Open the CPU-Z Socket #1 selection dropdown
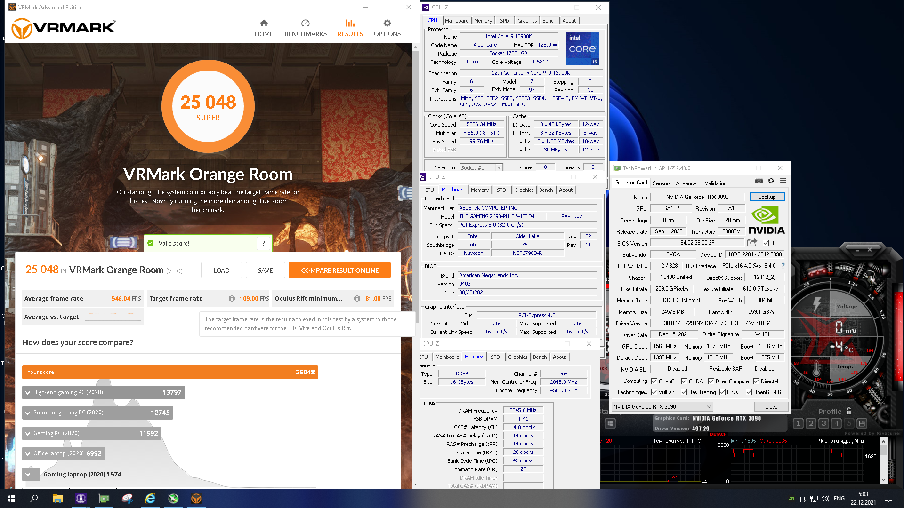 481,167
